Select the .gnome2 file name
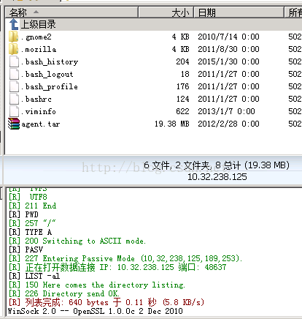The image size is (302, 319). [x=36, y=37]
